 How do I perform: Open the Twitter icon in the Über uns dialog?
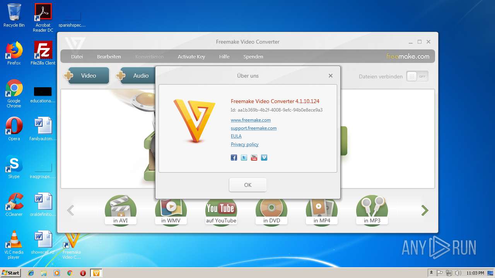[x=244, y=158]
